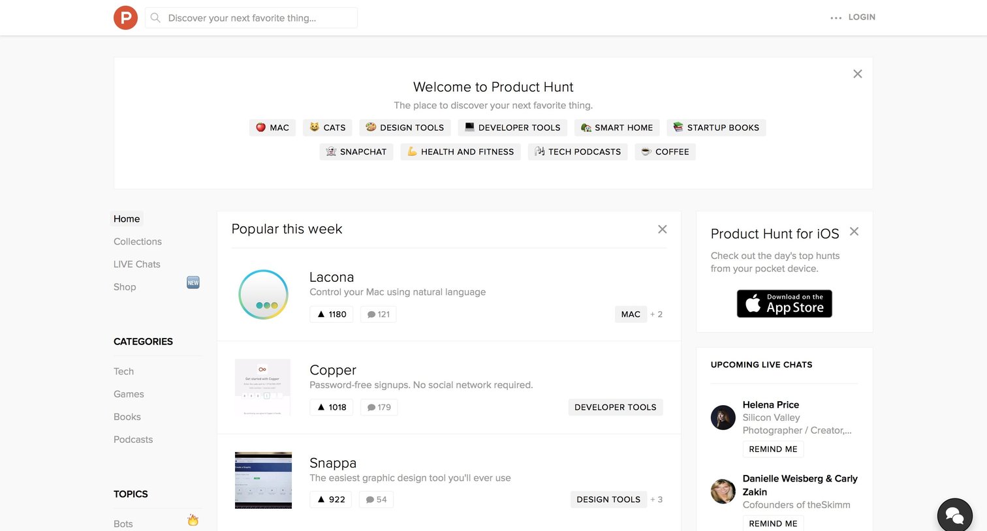The width and height of the screenshot is (987, 531).
Task: Dismiss the Popular this week section
Action: 663,229
